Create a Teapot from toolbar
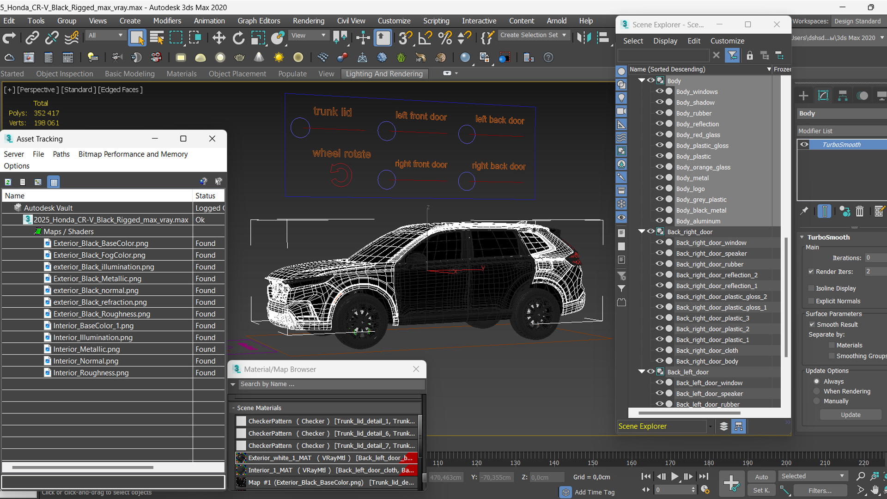 239,58
